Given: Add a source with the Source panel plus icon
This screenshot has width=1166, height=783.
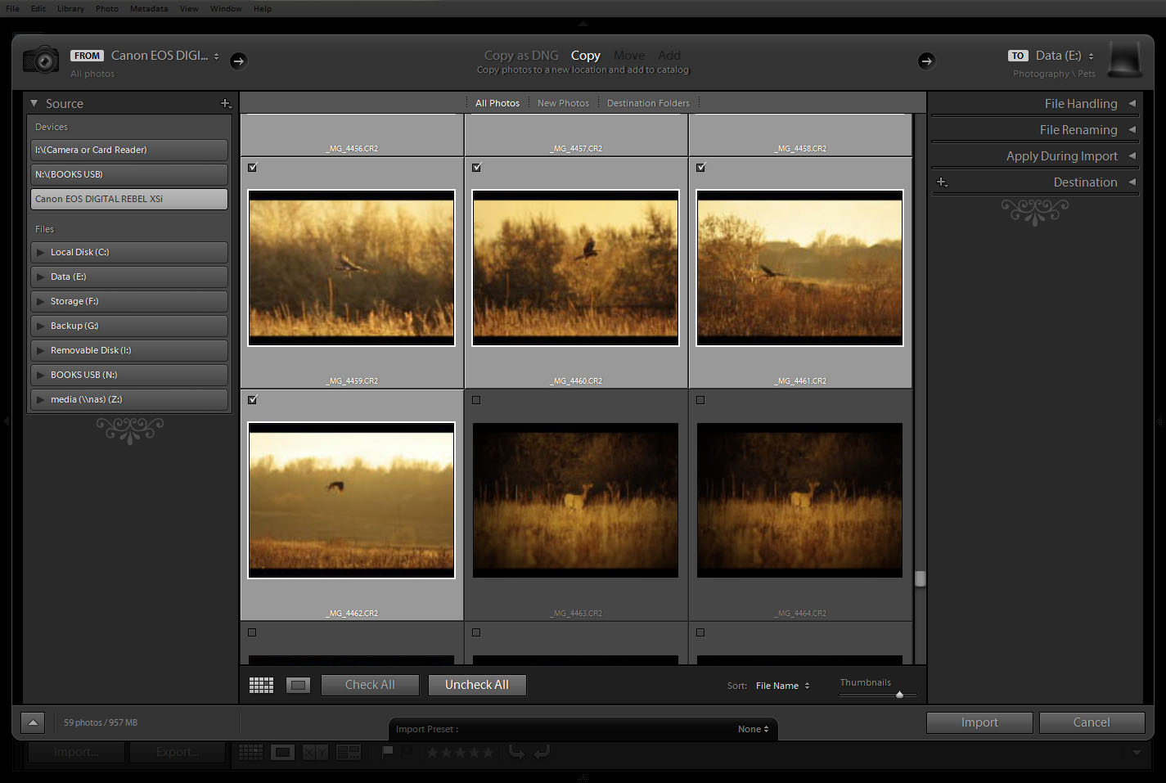Looking at the screenshot, I should point(226,103).
